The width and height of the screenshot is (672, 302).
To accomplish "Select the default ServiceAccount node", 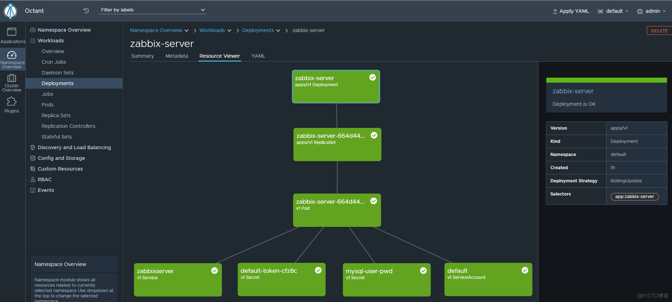I will click(488, 280).
